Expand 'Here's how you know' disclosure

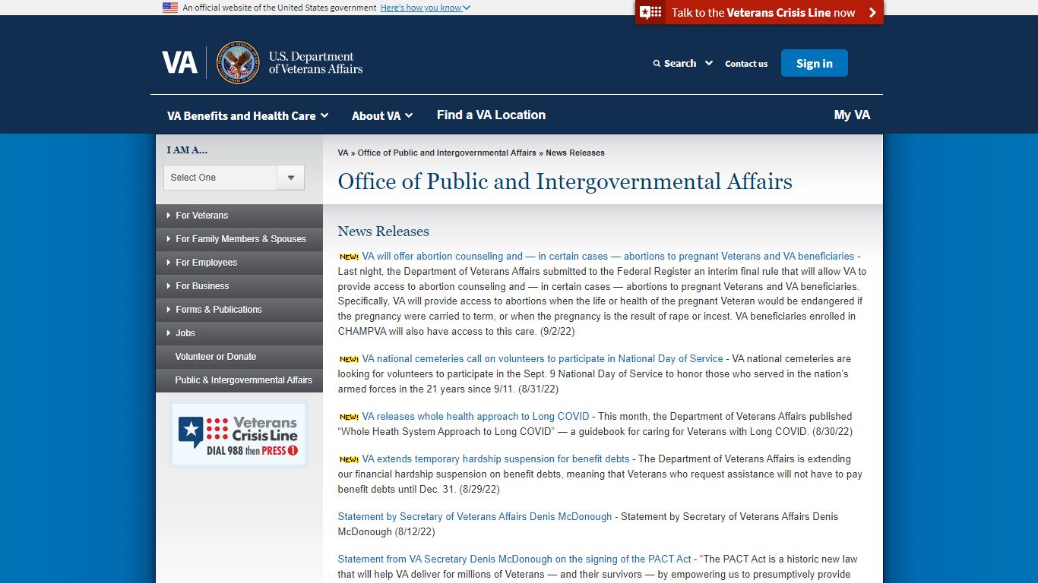coord(426,8)
